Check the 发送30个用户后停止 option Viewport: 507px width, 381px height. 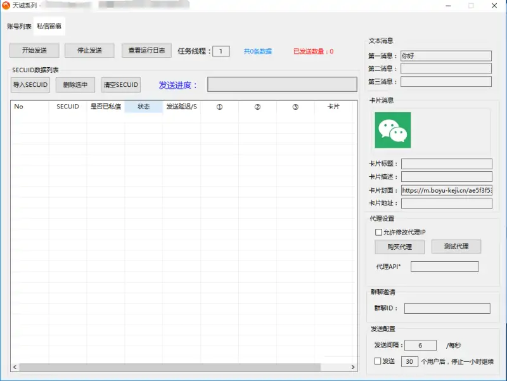click(376, 361)
